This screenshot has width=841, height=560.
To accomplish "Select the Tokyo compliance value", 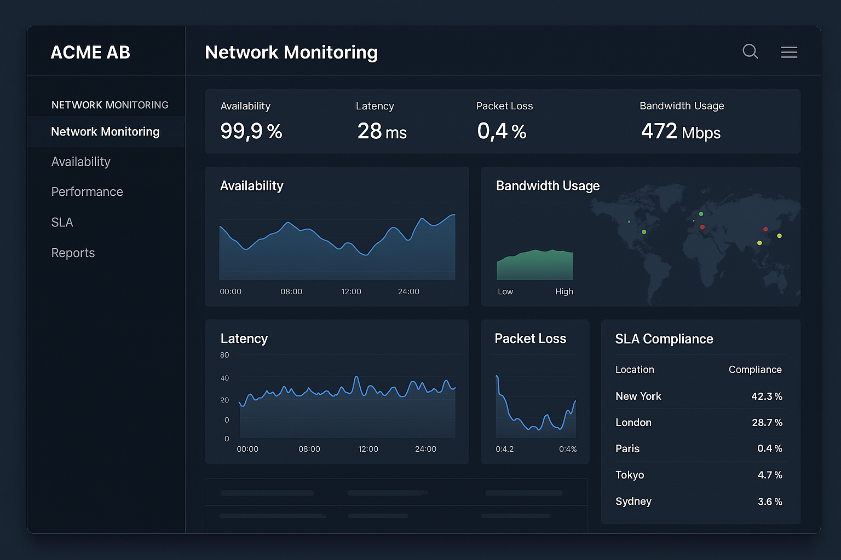I will 770,475.
